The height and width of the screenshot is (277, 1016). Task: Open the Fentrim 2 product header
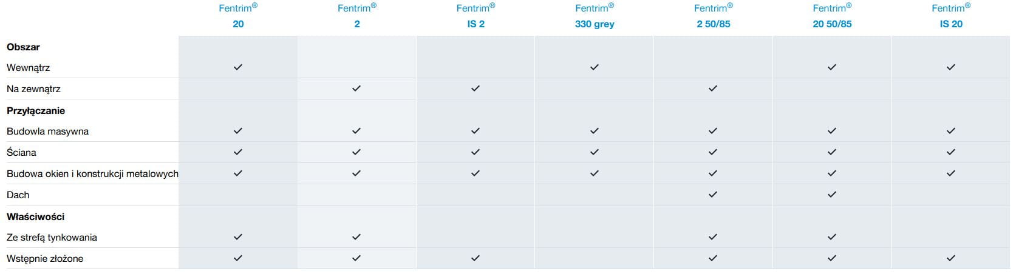coord(357,16)
